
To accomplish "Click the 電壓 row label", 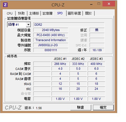I will [27, 99].
